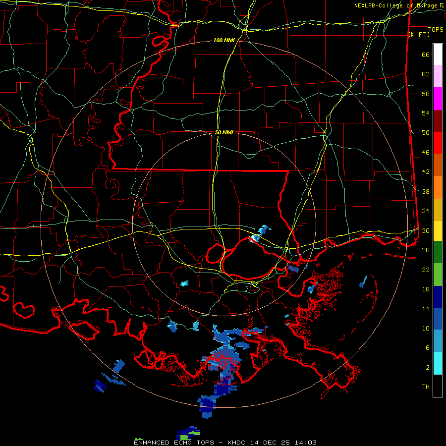This screenshot has height=446, width=446.
Task: Click the "54" scale value
Action: coord(426,113)
